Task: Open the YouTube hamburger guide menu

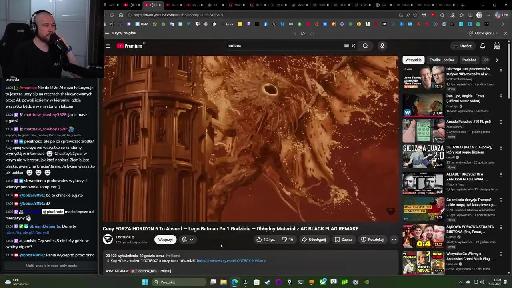Action: click(108, 46)
